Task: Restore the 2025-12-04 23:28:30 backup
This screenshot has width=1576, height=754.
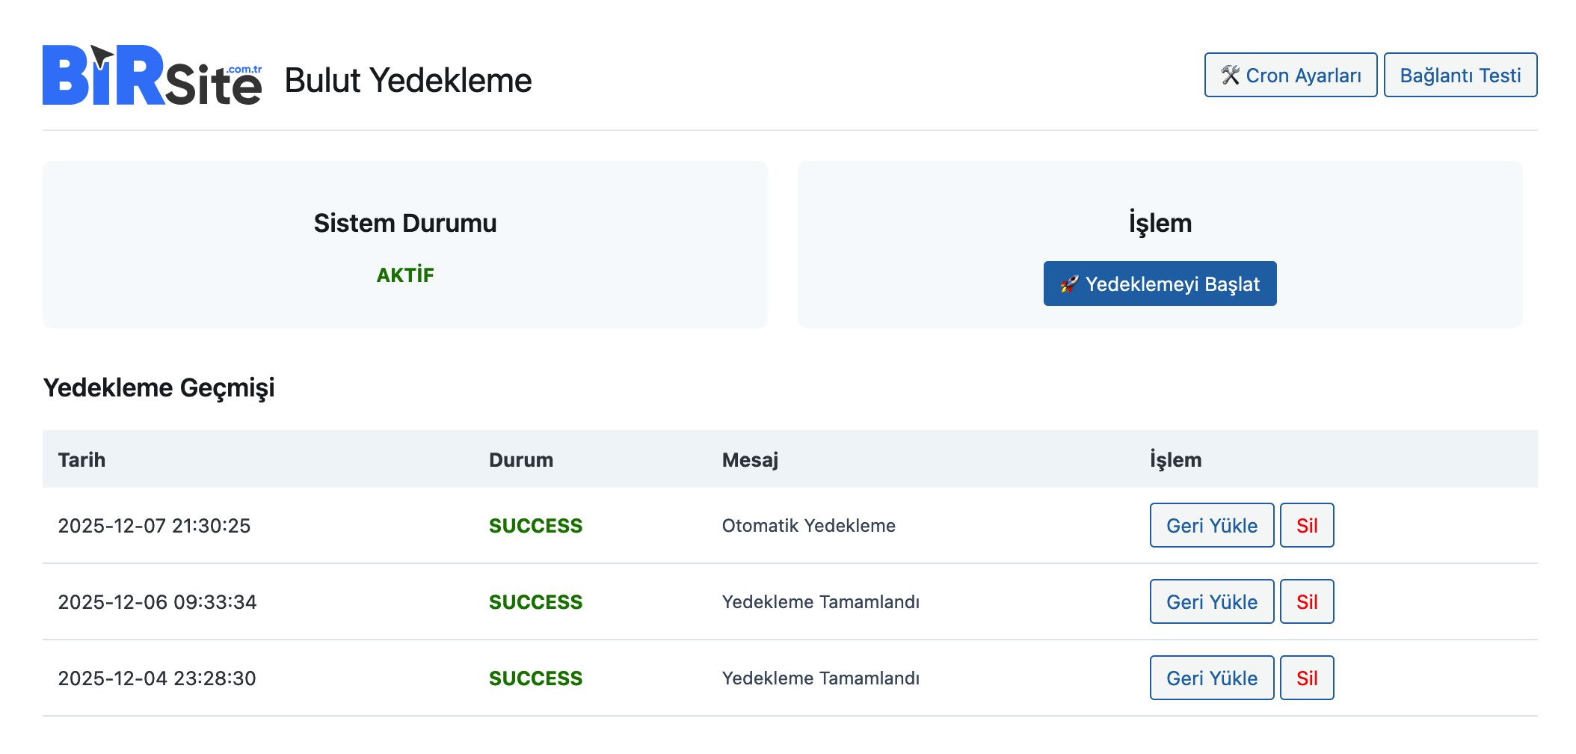Action: [x=1211, y=678]
